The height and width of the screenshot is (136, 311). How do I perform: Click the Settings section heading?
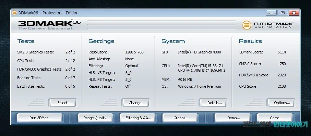(101, 41)
